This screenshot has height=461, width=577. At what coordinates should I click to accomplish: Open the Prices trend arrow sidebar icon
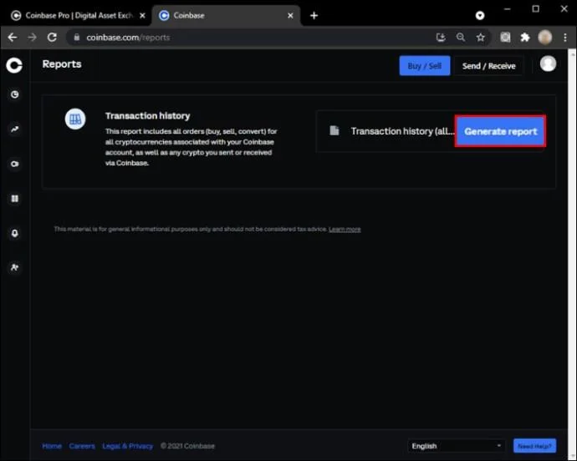15,129
